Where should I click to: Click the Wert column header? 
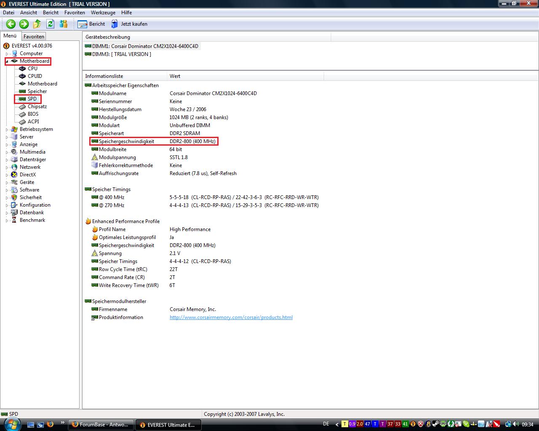point(245,76)
